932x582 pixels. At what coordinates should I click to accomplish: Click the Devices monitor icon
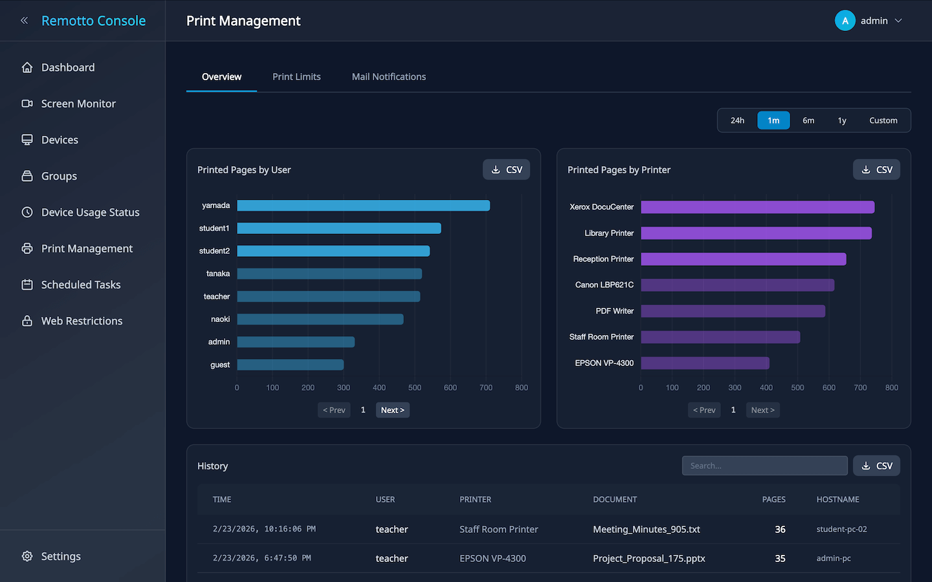27,140
